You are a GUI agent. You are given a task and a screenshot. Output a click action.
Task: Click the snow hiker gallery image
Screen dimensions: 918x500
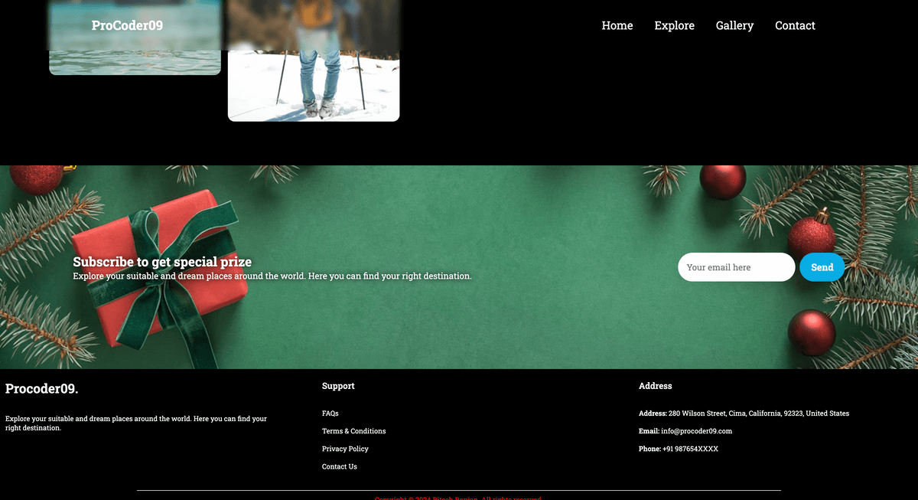coord(314,60)
